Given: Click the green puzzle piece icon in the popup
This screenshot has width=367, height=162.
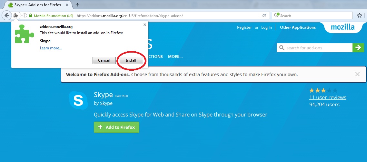Looking at the screenshot, I should (x=24, y=34).
